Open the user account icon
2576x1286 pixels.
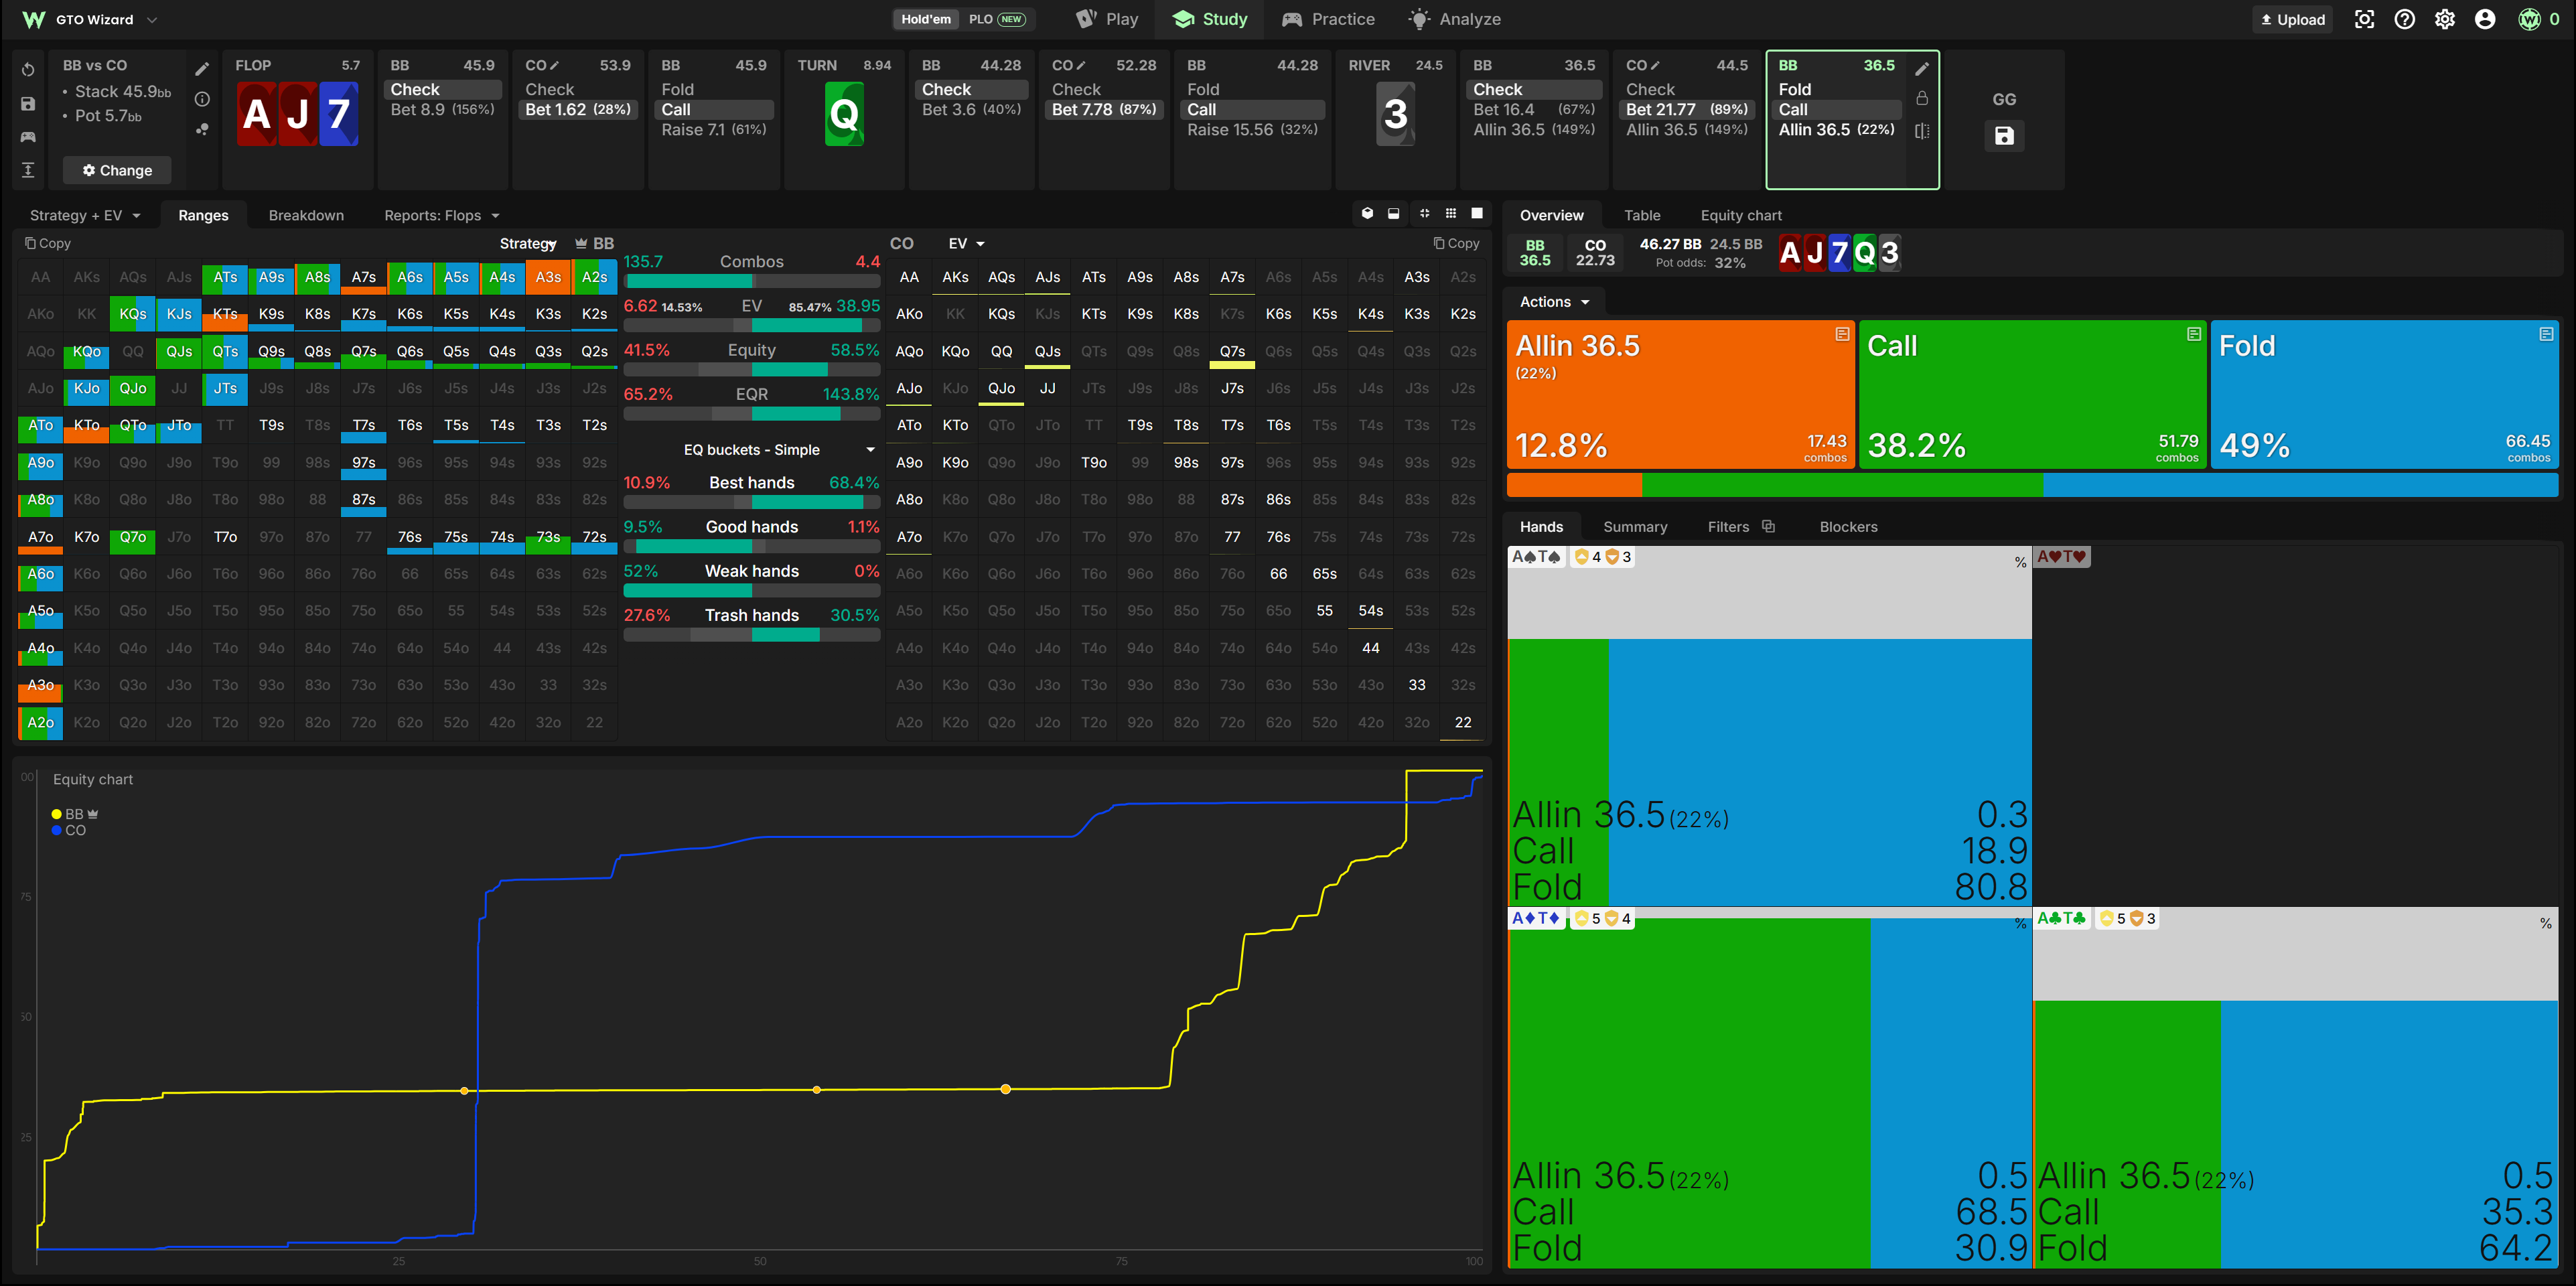[x=2485, y=19]
